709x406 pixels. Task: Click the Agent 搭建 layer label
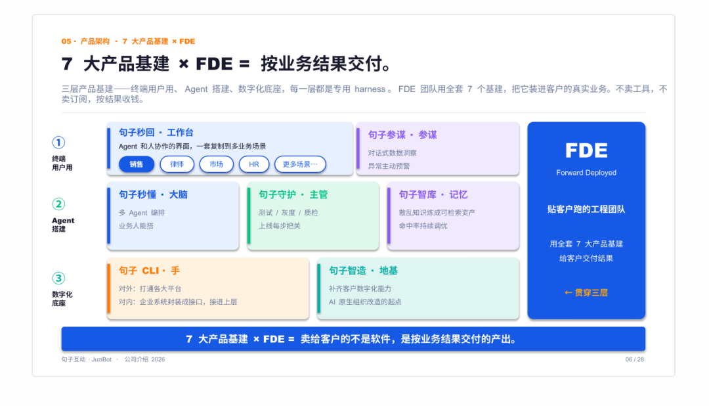pyautogui.click(x=63, y=225)
